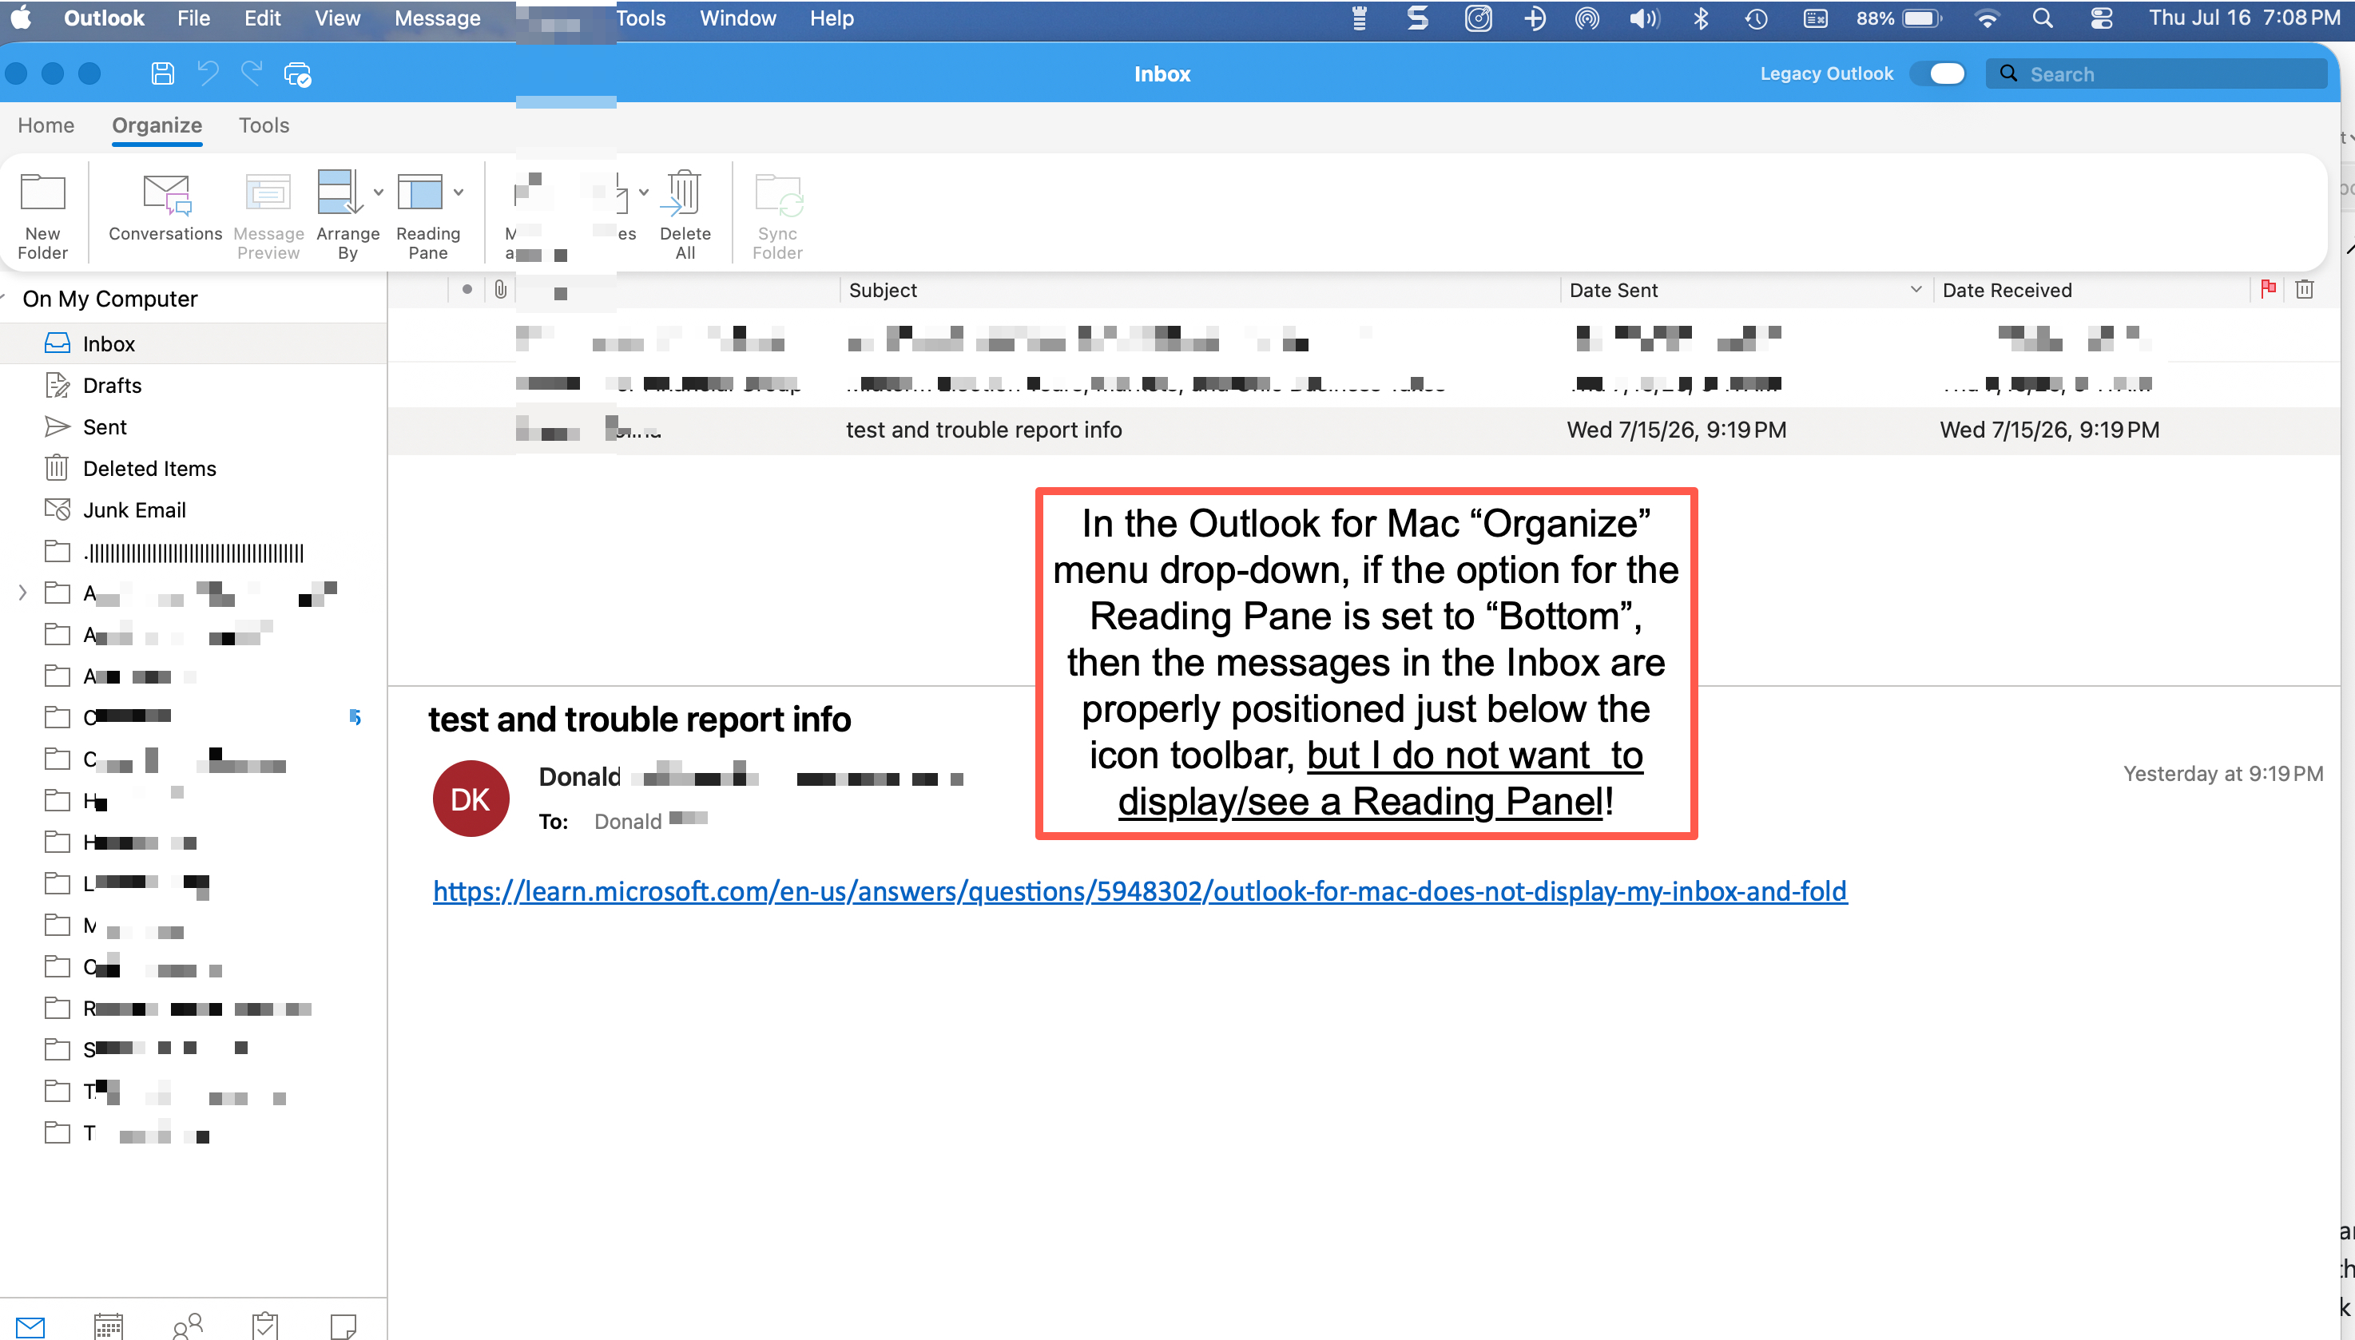The height and width of the screenshot is (1340, 2355).
Task: Open the Arrange By dropdown arrow
Action: point(379,192)
